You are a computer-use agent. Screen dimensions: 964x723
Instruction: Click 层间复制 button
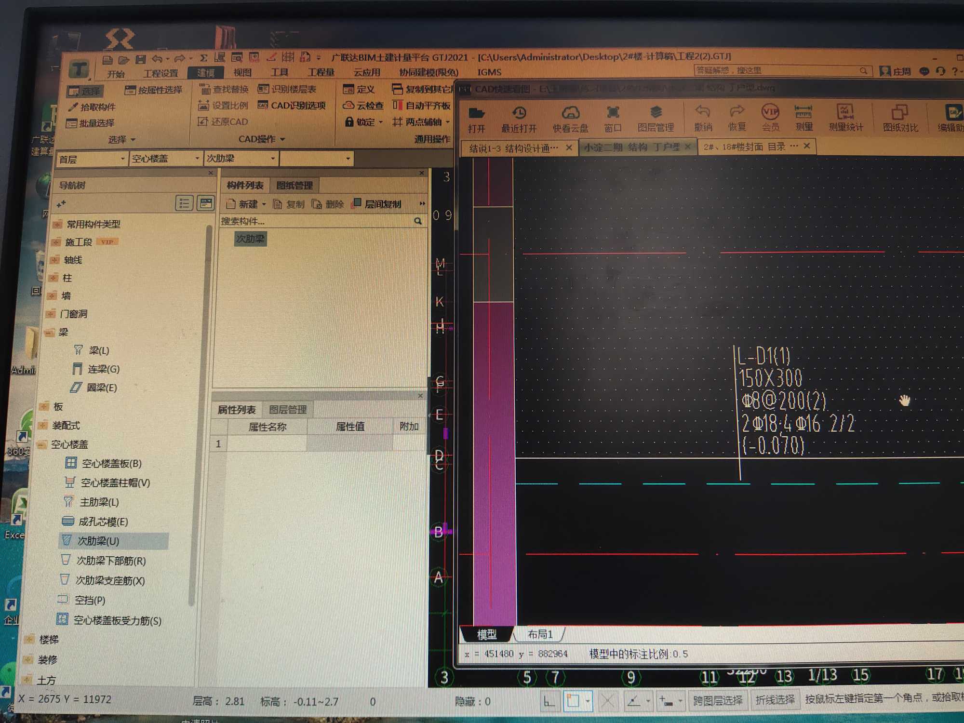tap(376, 204)
